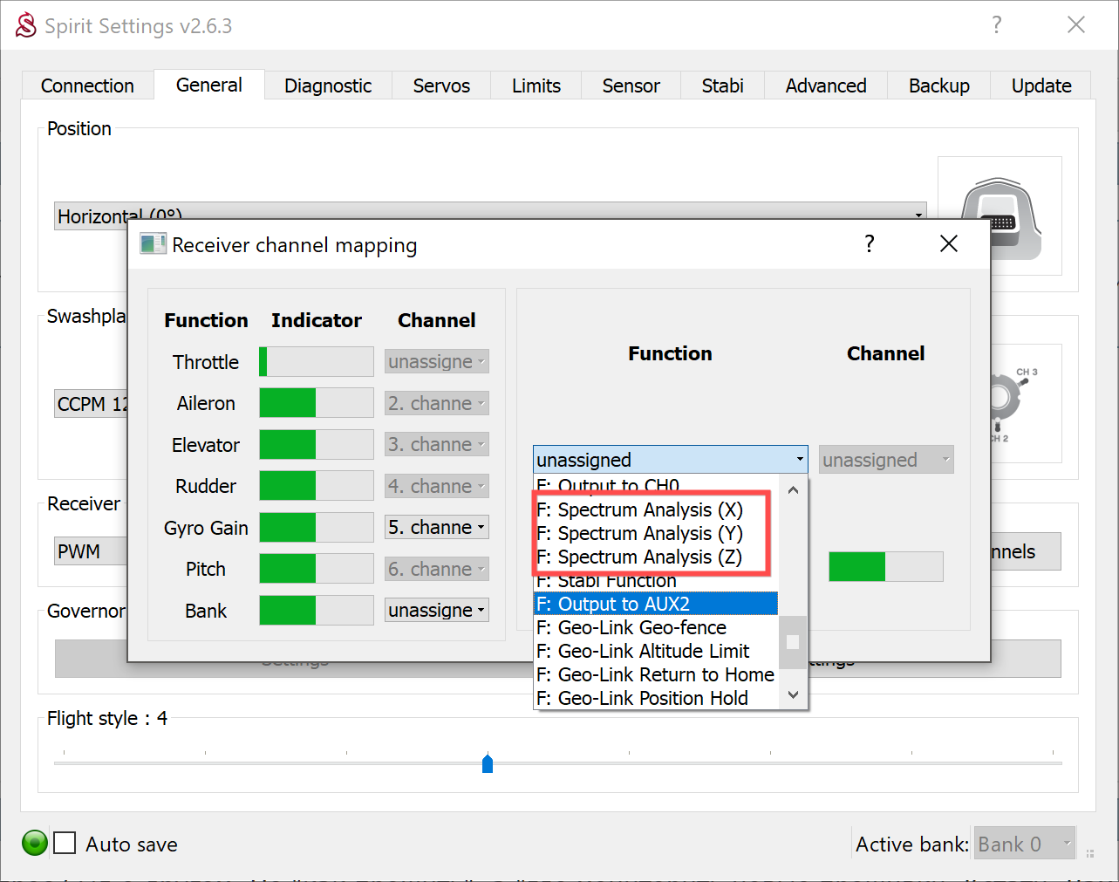Switch to the Diagnostic tab

click(x=328, y=85)
